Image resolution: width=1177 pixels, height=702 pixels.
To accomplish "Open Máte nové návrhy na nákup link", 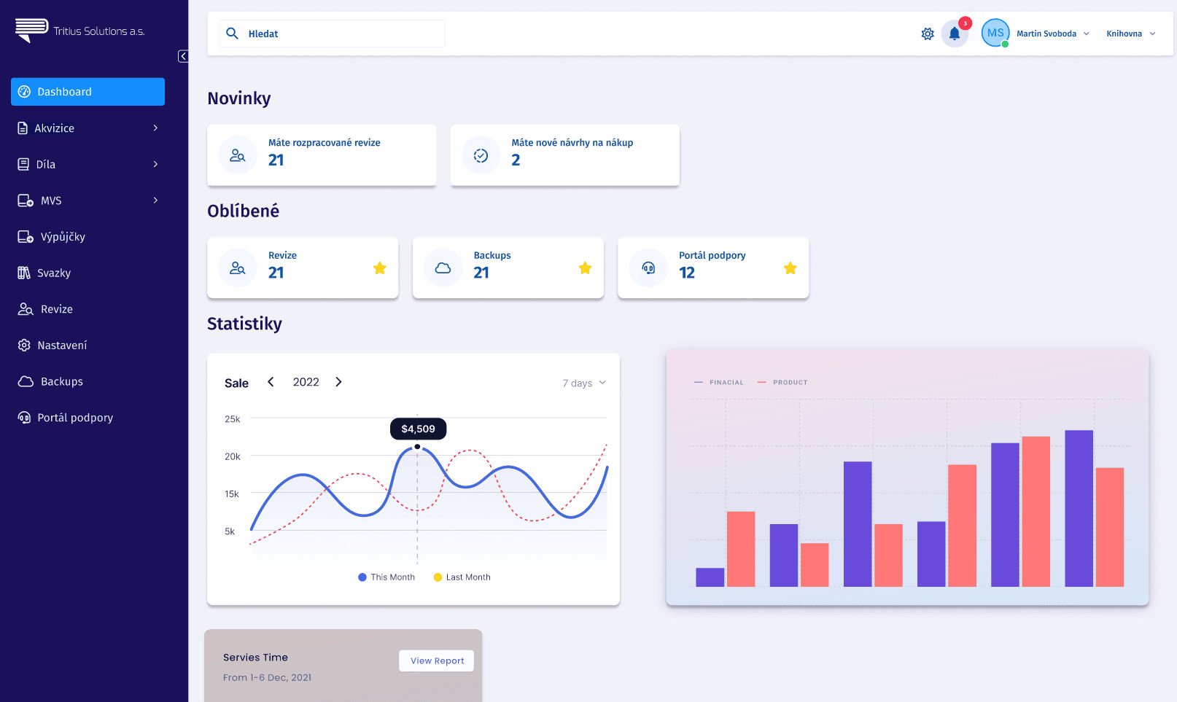I will pos(572,143).
